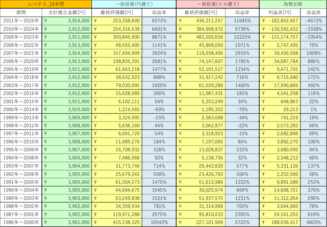Click the 1986年～2000年 period cell
The height and width of the screenshot is (227, 327).
[x=21, y=222]
